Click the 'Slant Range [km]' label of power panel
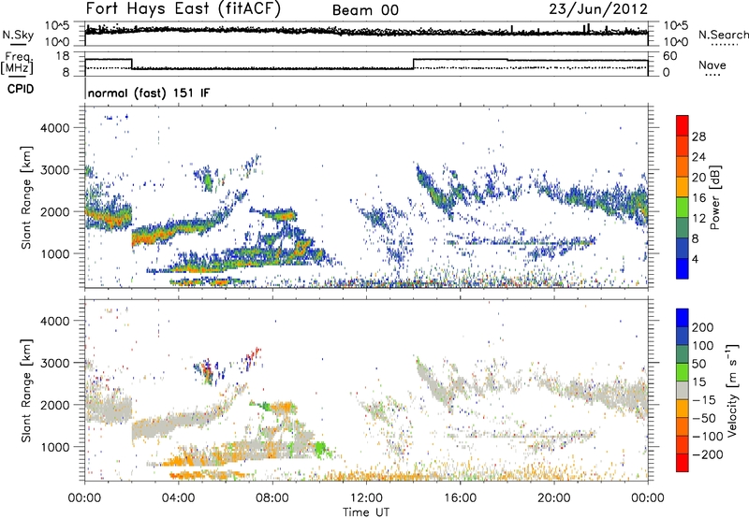The width and height of the screenshot is (749, 518). [x=26, y=197]
